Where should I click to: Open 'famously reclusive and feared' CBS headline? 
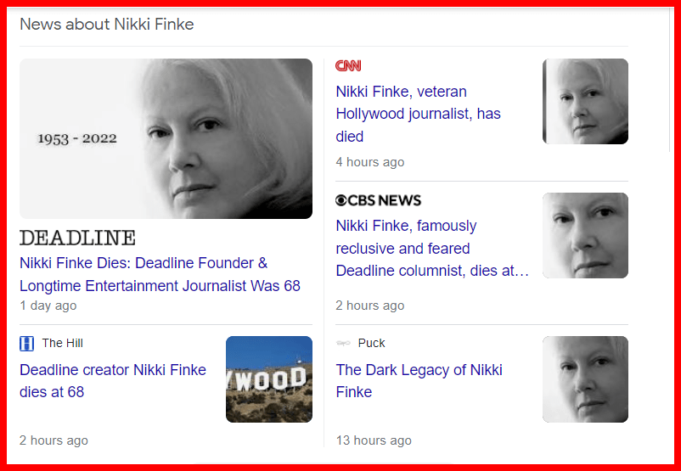[x=432, y=249]
